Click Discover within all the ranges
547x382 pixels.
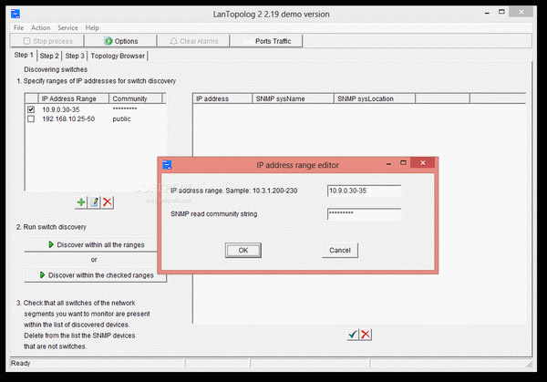coord(91,244)
